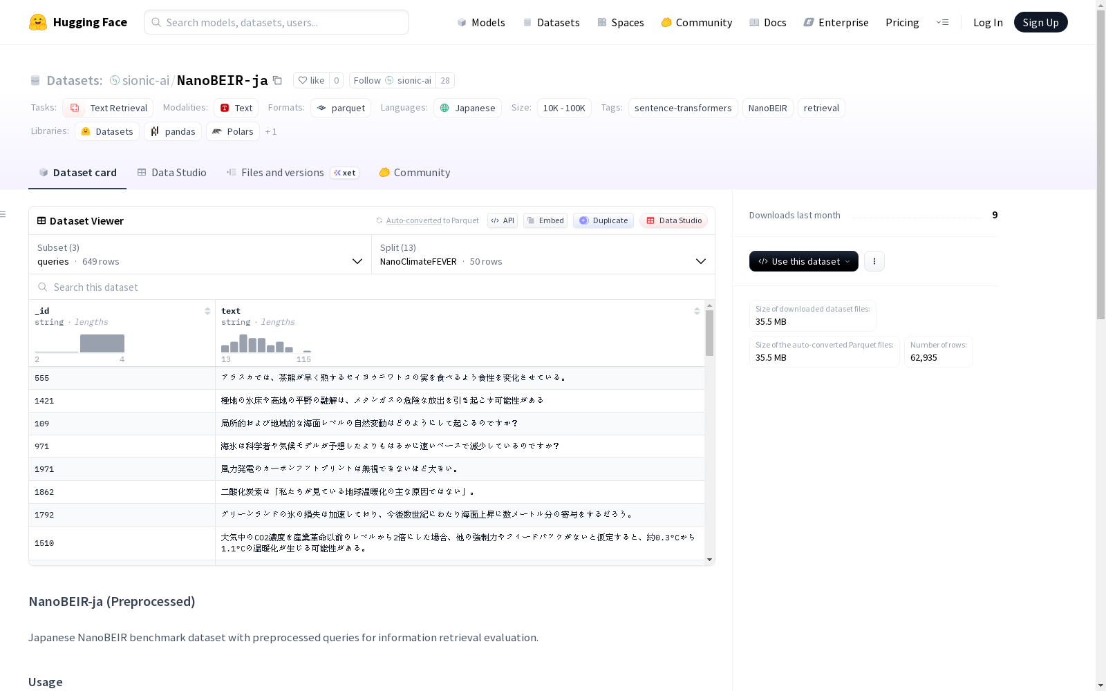The height and width of the screenshot is (691, 1106).
Task: Click the Text modality tag
Action: pos(236,108)
